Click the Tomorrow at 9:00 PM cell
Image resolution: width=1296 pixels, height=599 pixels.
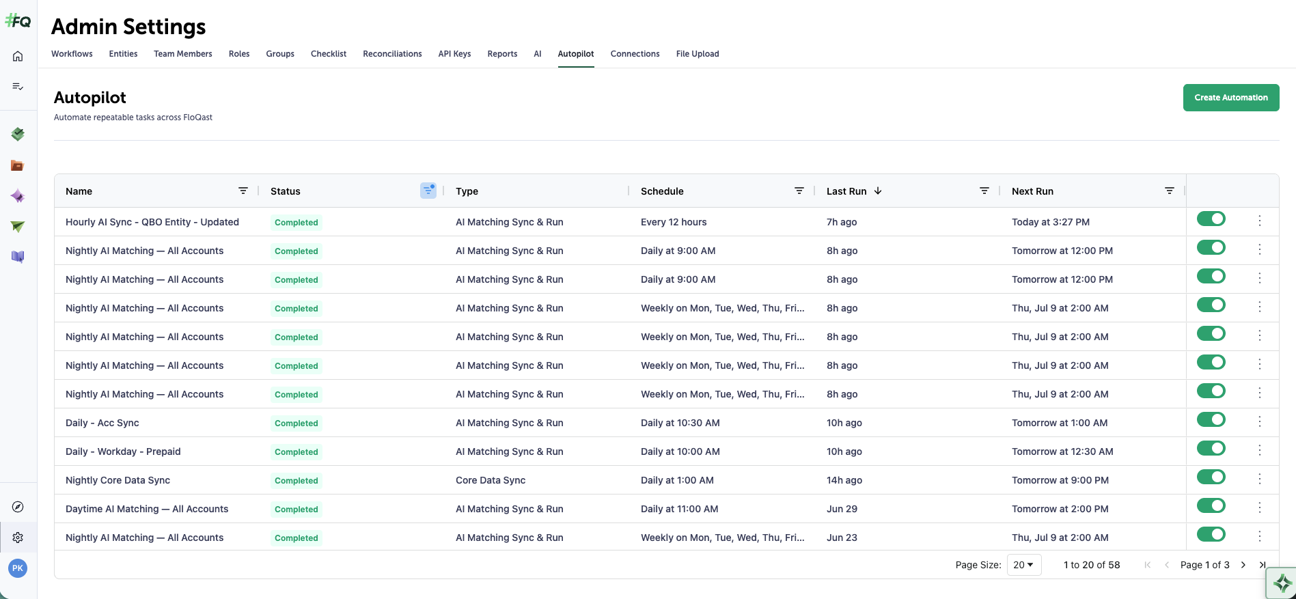pos(1060,480)
